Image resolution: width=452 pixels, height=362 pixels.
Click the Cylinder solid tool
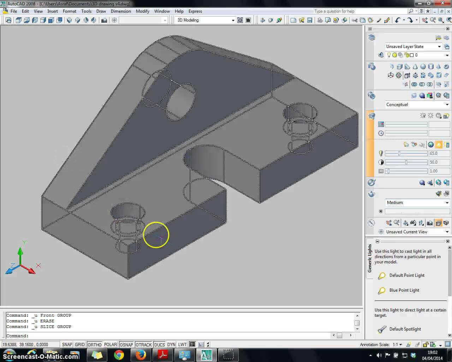pyautogui.click(x=430, y=67)
